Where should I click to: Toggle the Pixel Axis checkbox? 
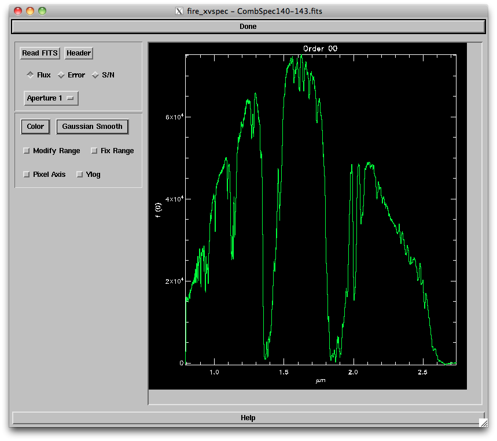point(45,175)
